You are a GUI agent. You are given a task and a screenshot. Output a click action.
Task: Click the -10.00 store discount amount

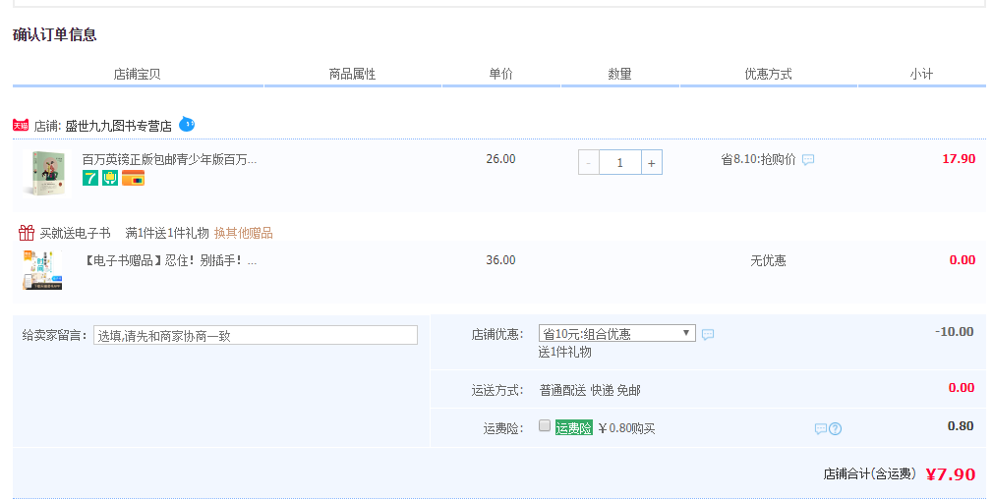(954, 331)
